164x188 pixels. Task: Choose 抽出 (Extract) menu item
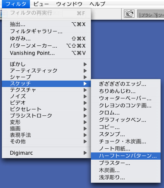pyautogui.click(x=47, y=24)
